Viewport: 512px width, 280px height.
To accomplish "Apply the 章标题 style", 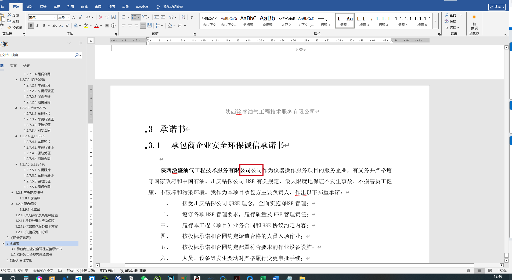I will [268, 21].
